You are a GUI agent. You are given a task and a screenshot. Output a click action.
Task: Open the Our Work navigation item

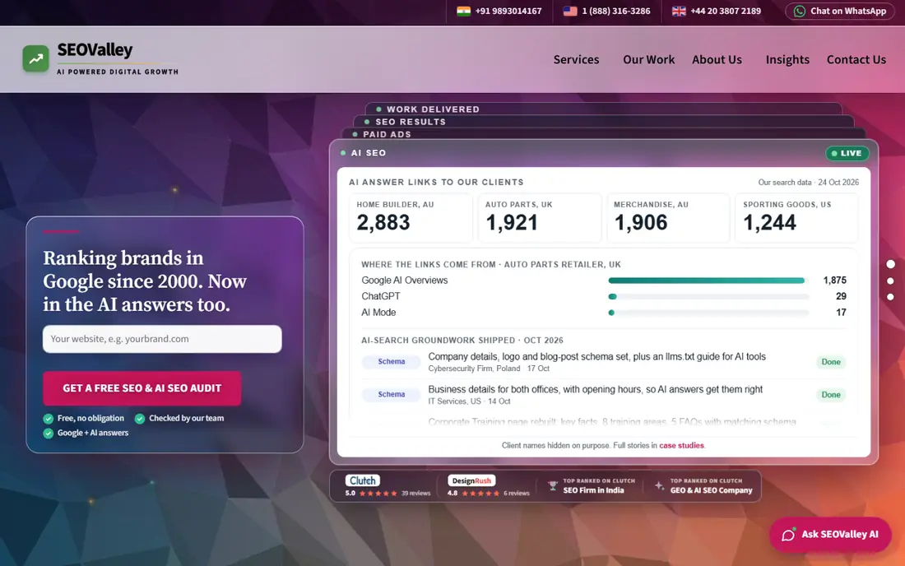point(649,59)
